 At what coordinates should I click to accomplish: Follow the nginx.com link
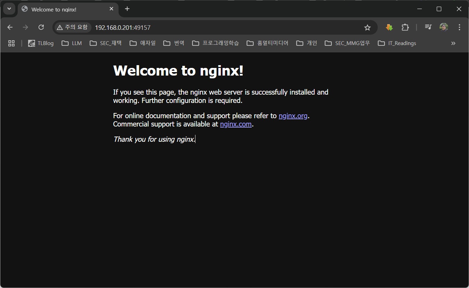coord(236,124)
